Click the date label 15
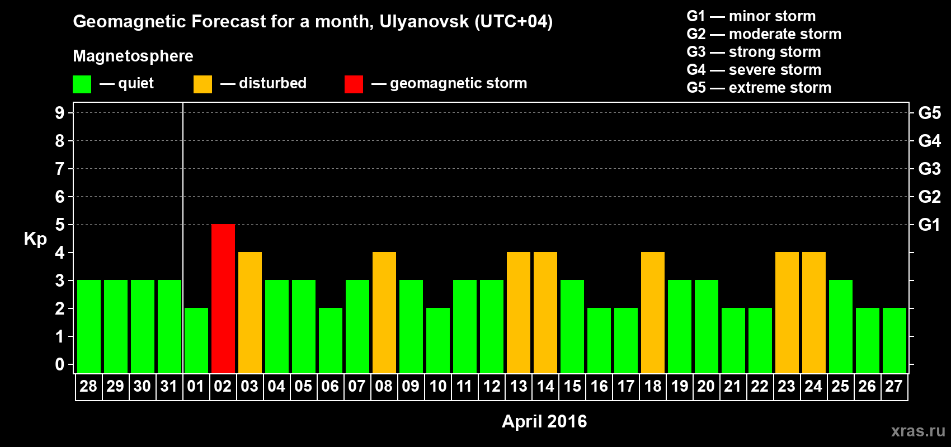The height and width of the screenshot is (447, 951). [572, 387]
